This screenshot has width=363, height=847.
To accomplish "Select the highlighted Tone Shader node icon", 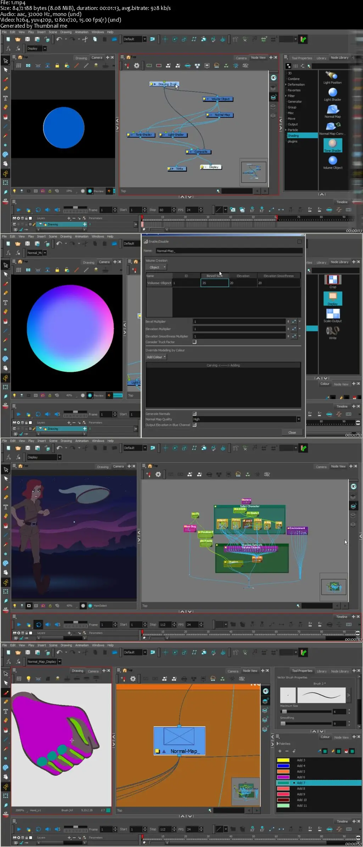I will point(333,145).
